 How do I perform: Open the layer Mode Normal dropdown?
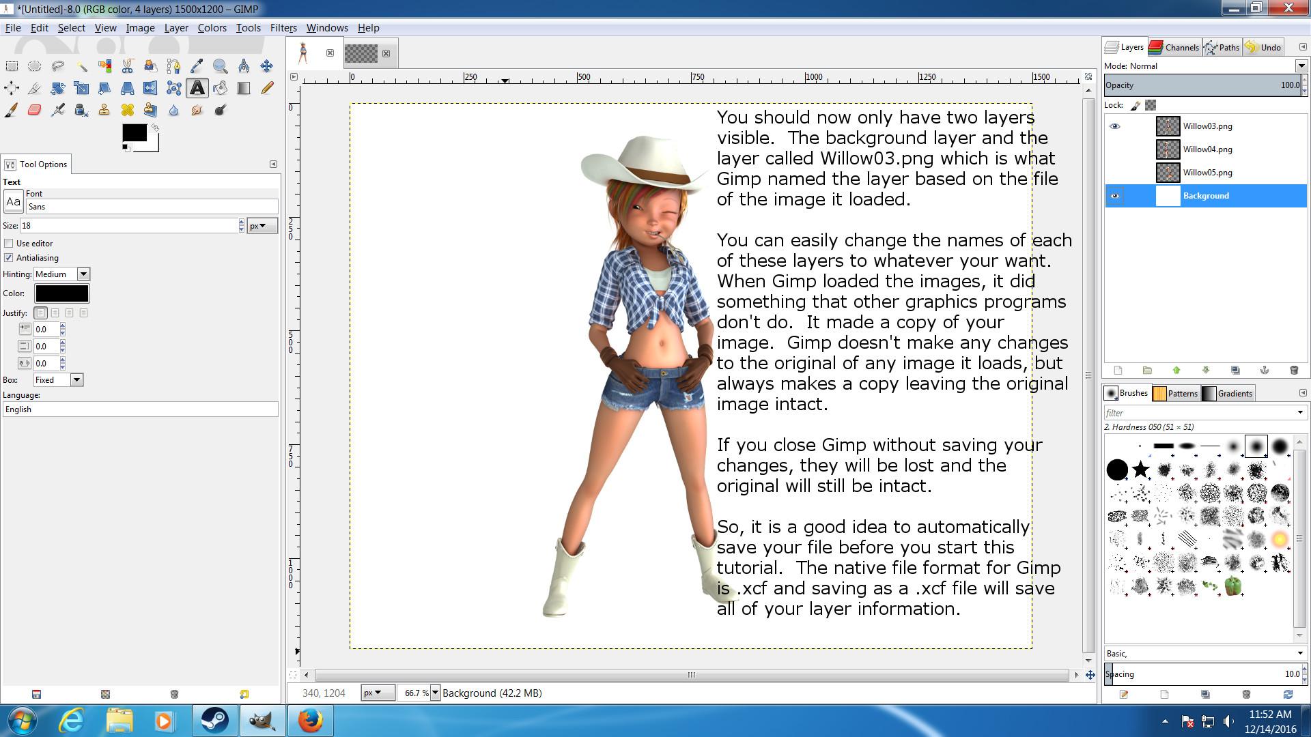(x=1301, y=66)
